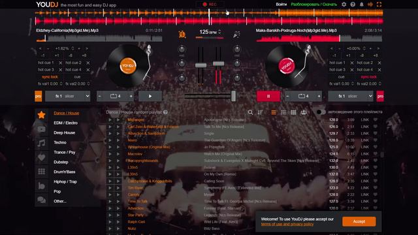Click the orange pro button on left deck

pyautogui.click(x=39, y=96)
